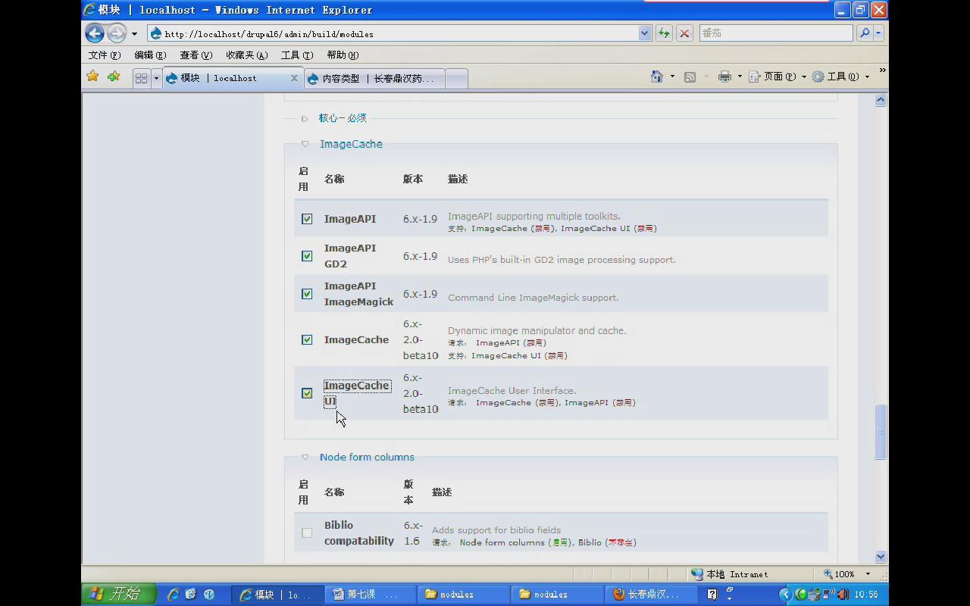The image size is (970, 606).
Task: Open the 编辑(E) menu
Action: [x=150, y=55]
